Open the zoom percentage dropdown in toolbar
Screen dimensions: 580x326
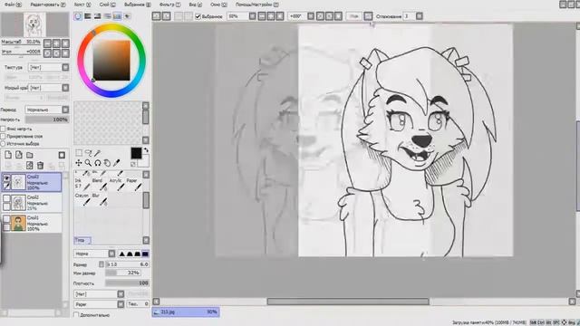(252, 16)
